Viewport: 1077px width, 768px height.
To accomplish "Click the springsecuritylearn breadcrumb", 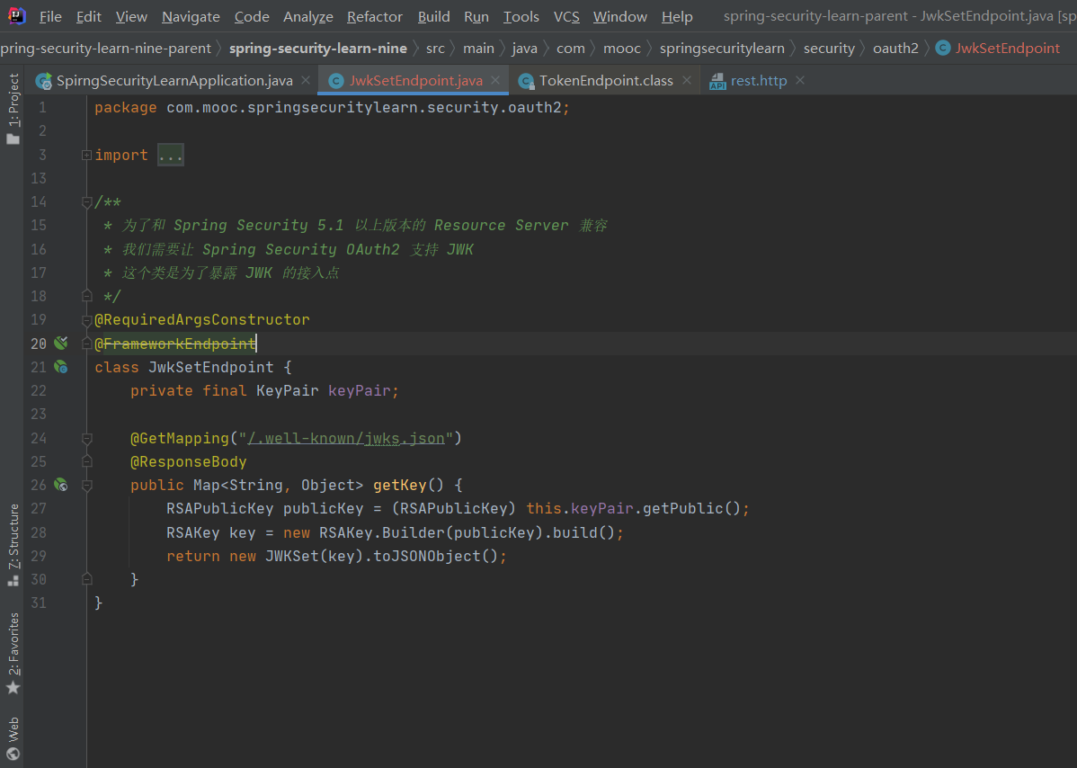I will (722, 48).
